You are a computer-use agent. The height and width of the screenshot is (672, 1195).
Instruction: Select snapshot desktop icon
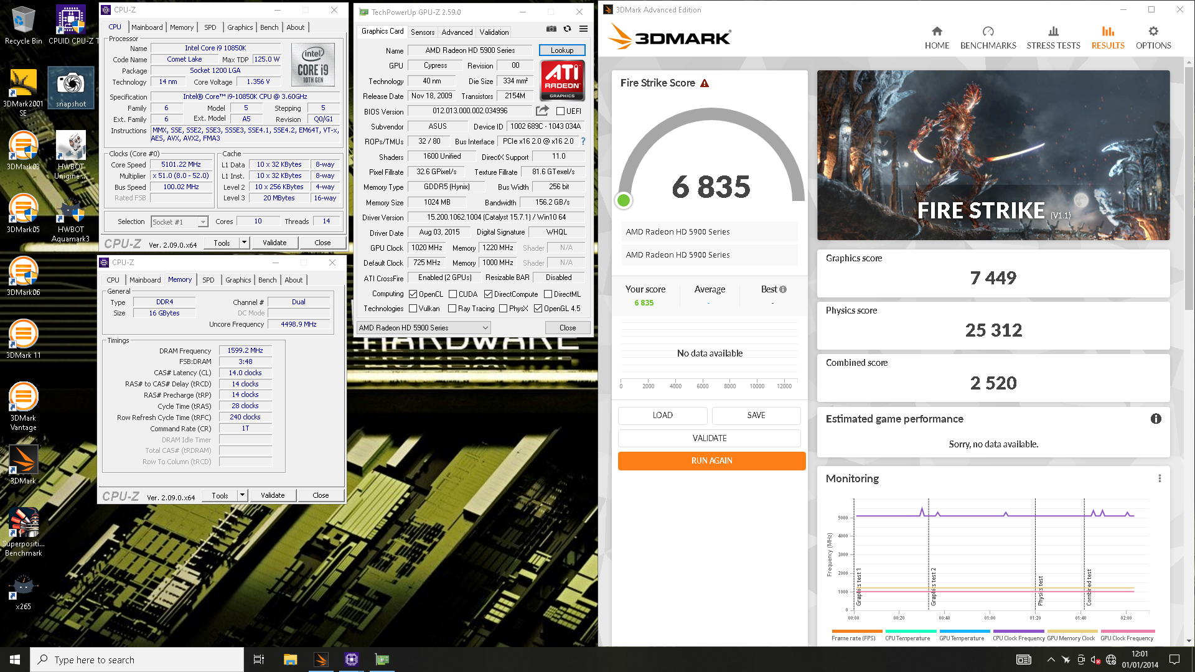[x=71, y=88]
